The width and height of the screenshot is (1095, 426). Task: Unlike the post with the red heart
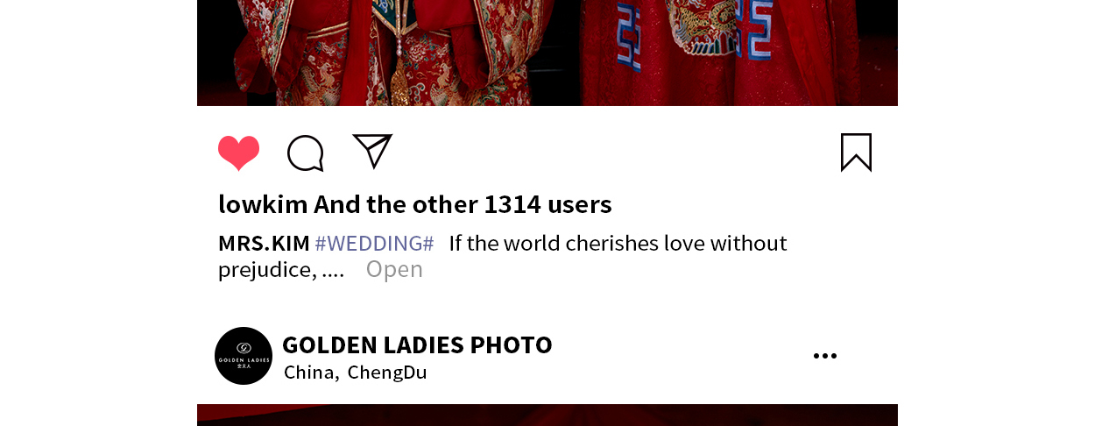click(238, 153)
